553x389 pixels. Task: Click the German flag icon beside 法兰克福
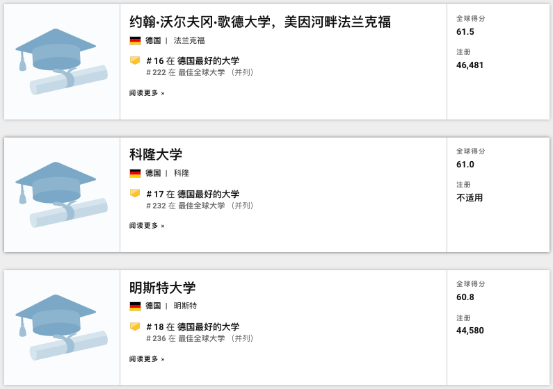click(x=135, y=40)
